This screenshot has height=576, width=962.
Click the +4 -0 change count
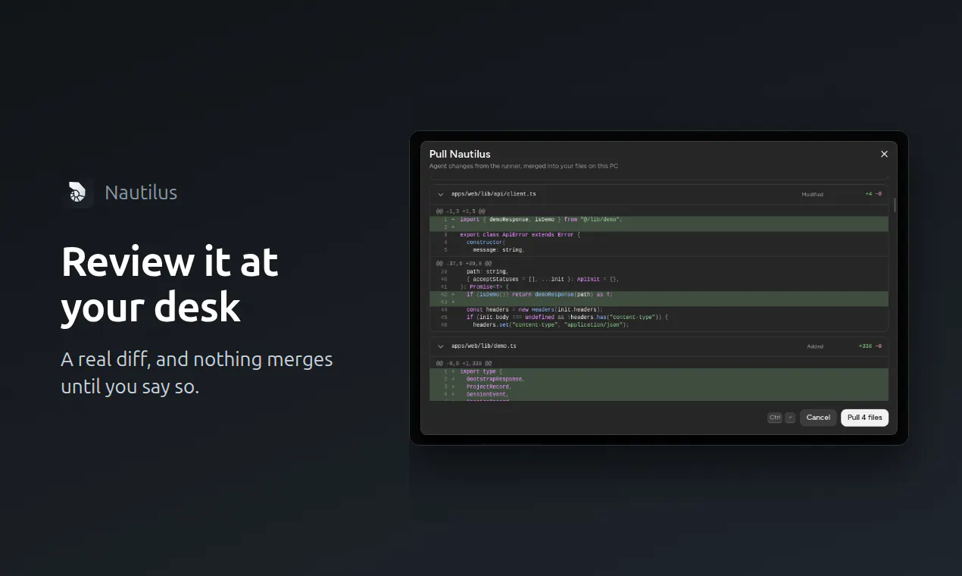click(x=873, y=194)
